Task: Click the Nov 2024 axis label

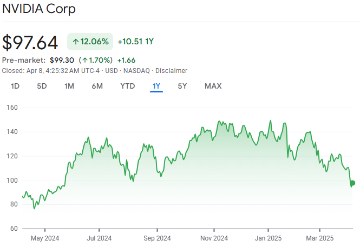Action: click(214, 238)
